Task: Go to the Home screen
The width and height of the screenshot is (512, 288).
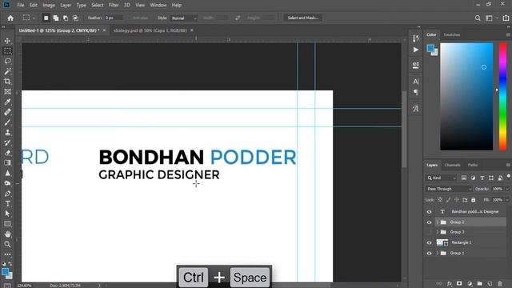Action: 10,18
